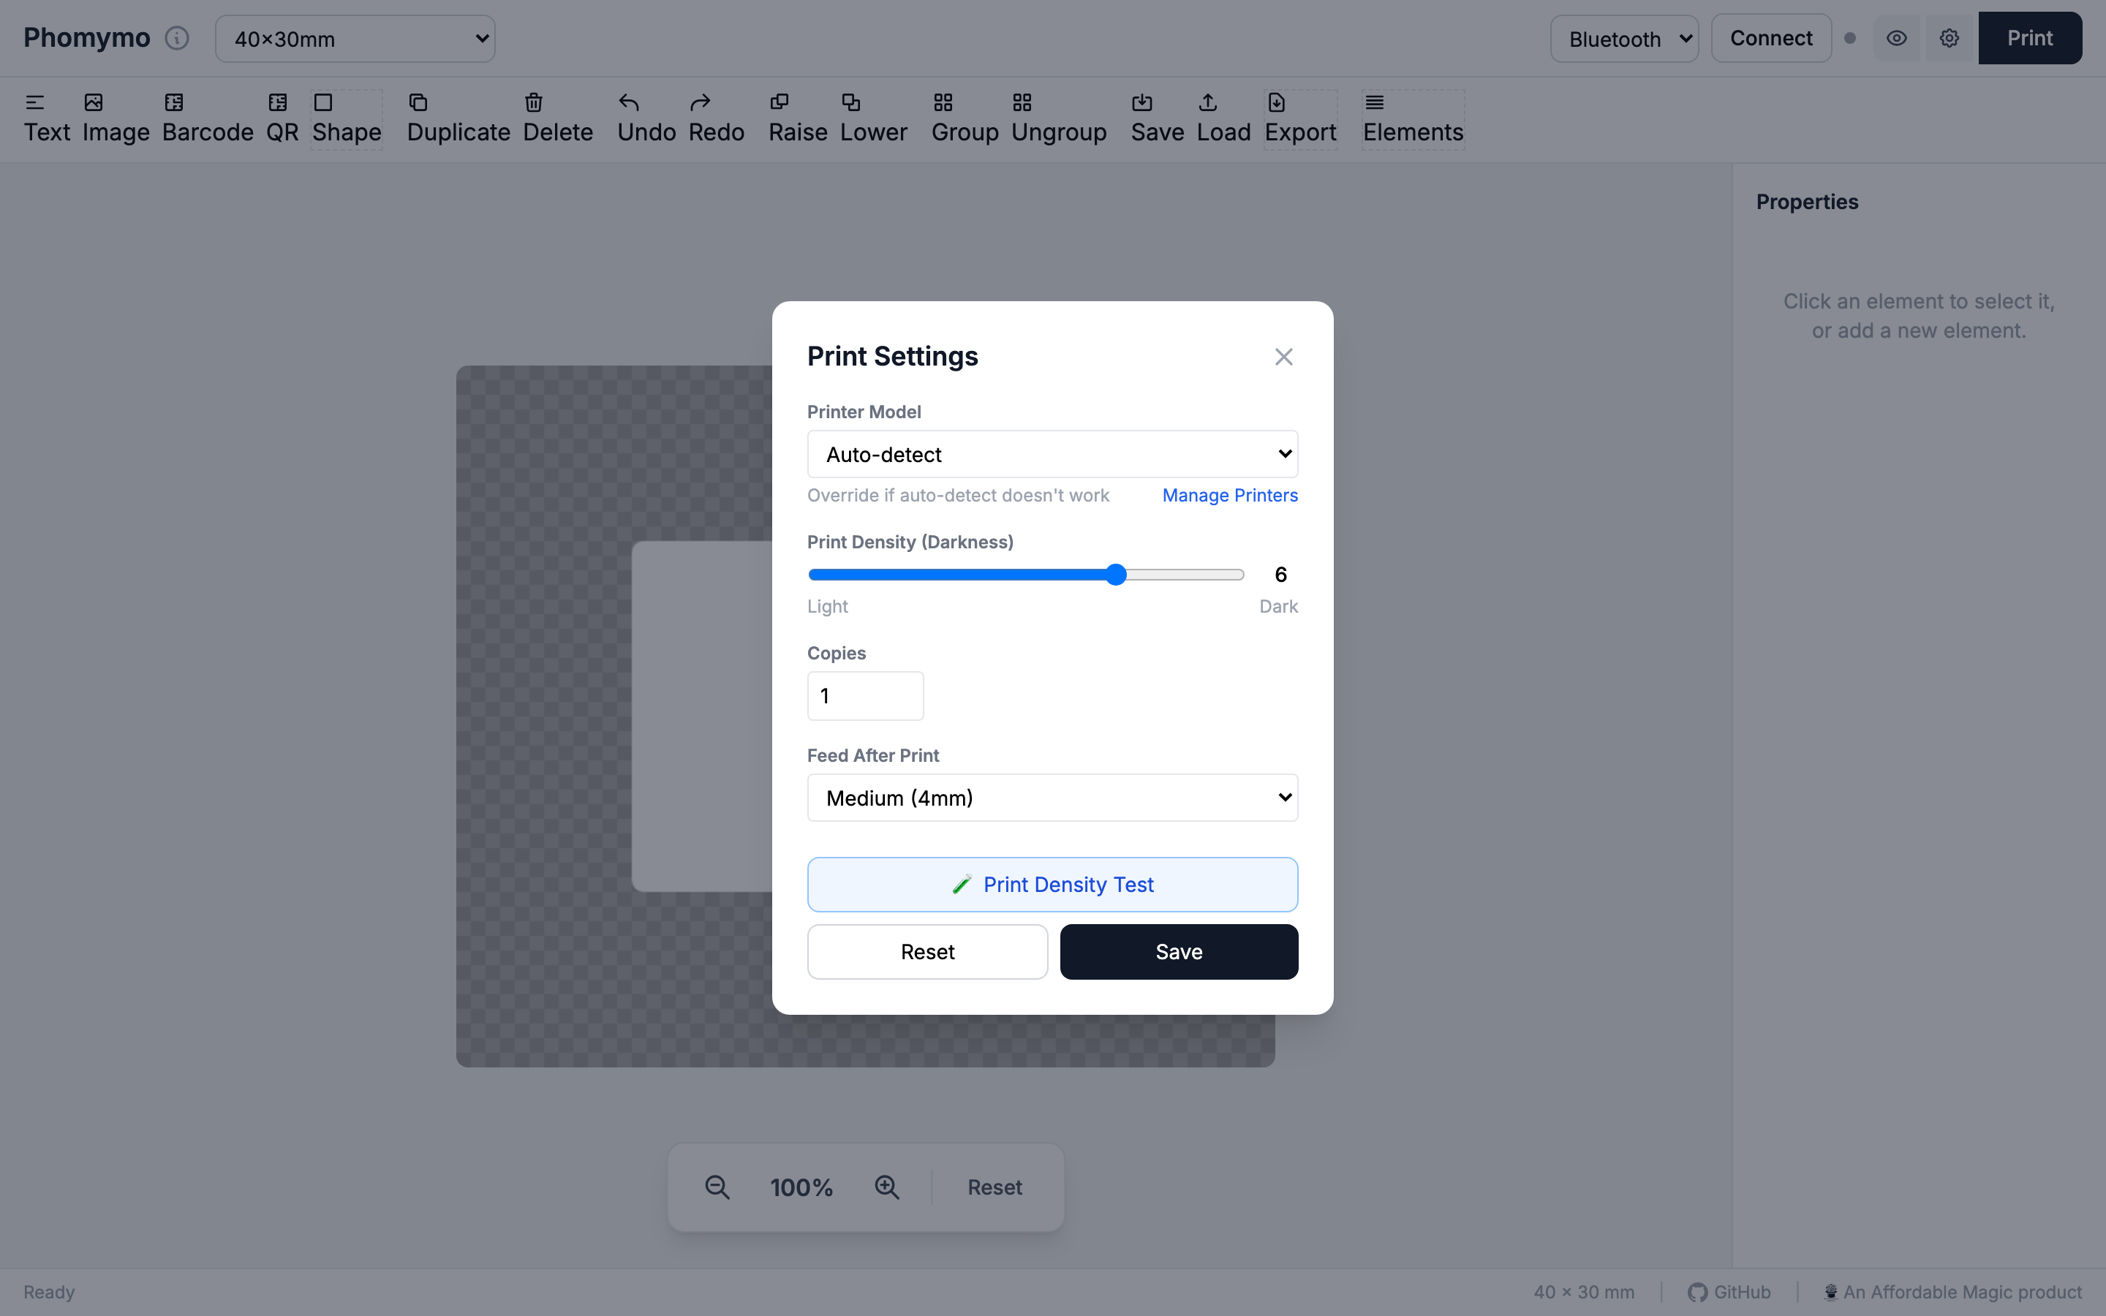Add a Shape element
Screen dimensions: 2106x1316
coord(347,118)
